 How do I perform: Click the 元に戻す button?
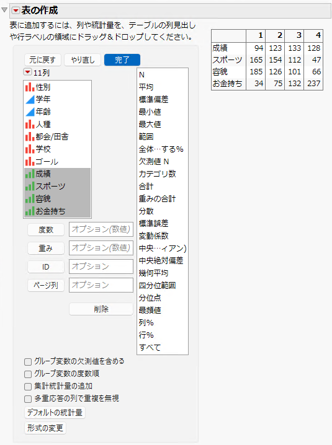pos(42,60)
